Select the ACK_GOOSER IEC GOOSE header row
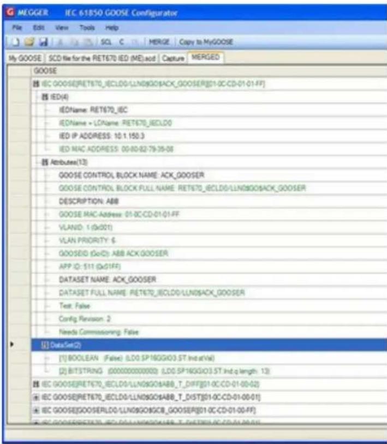The height and width of the screenshot is (444, 387). pyautogui.click(x=209, y=84)
